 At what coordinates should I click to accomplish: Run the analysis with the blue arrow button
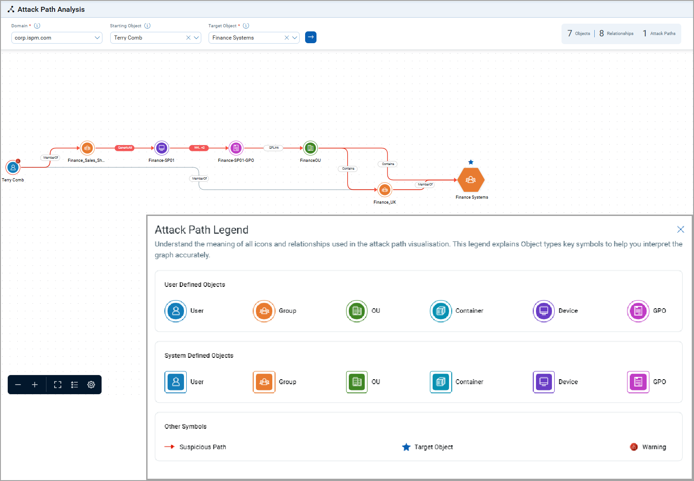click(311, 37)
